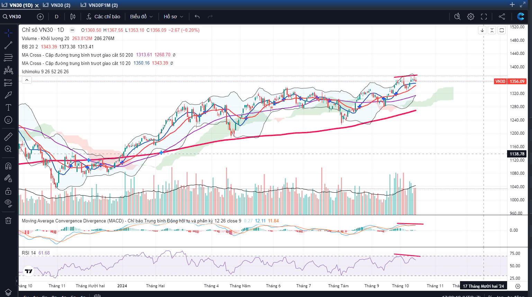Open the Fibonacci retracement tools
532x297 pixels.
tap(8, 58)
